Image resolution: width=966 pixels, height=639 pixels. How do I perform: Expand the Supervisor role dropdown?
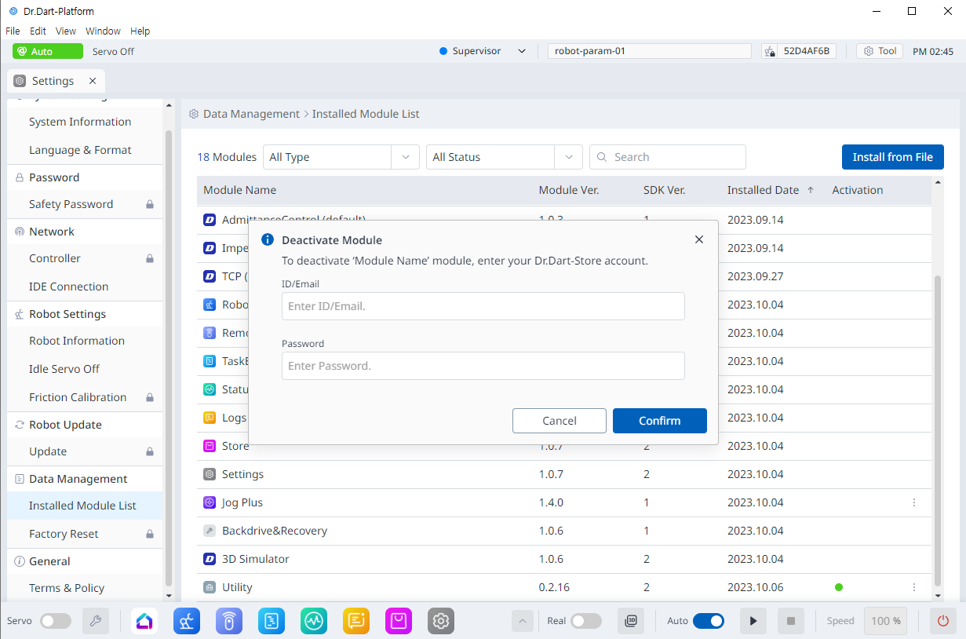(x=522, y=51)
